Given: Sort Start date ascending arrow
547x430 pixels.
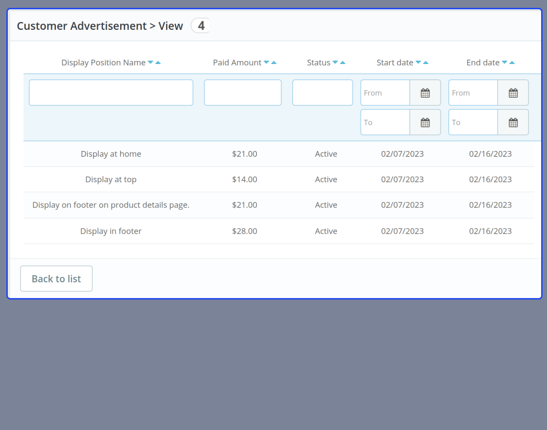Looking at the screenshot, I should point(425,63).
